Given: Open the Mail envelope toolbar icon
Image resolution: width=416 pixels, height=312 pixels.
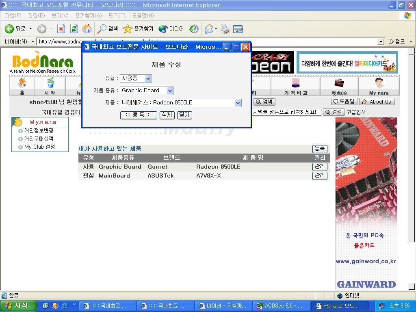Looking at the screenshot, I should [209, 29].
